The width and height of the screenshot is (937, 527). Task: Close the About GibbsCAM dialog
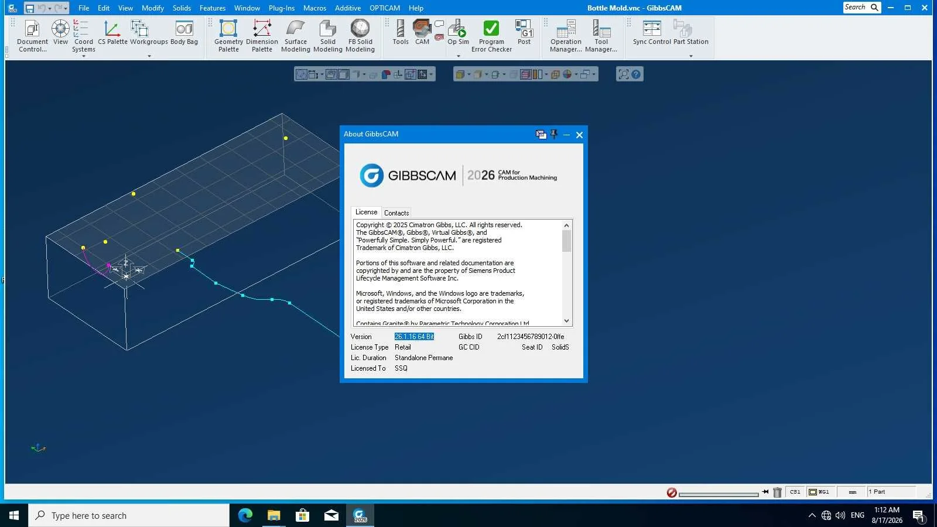(x=579, y=135)
